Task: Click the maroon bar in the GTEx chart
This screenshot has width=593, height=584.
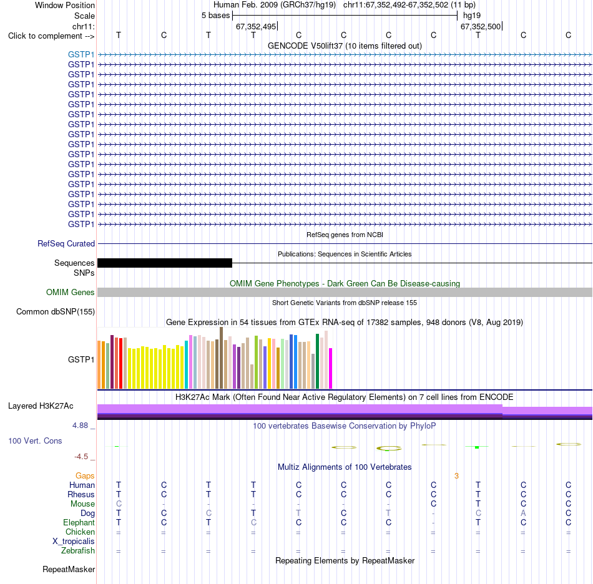Action: click(x=112, y=362)
